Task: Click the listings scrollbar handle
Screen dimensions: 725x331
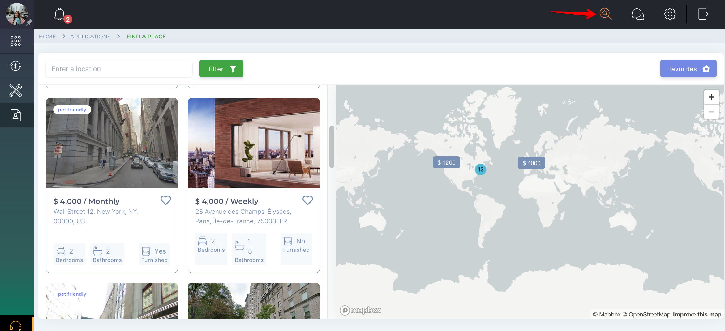Action: coord(332,147)
